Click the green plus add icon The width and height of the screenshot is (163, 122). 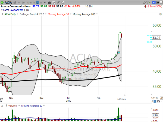coord(2,2)
